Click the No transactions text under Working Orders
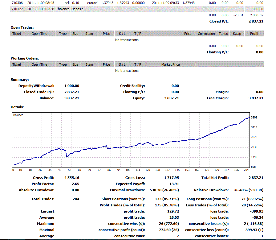The width and height of the screenshot is (276, 240). 127,71
